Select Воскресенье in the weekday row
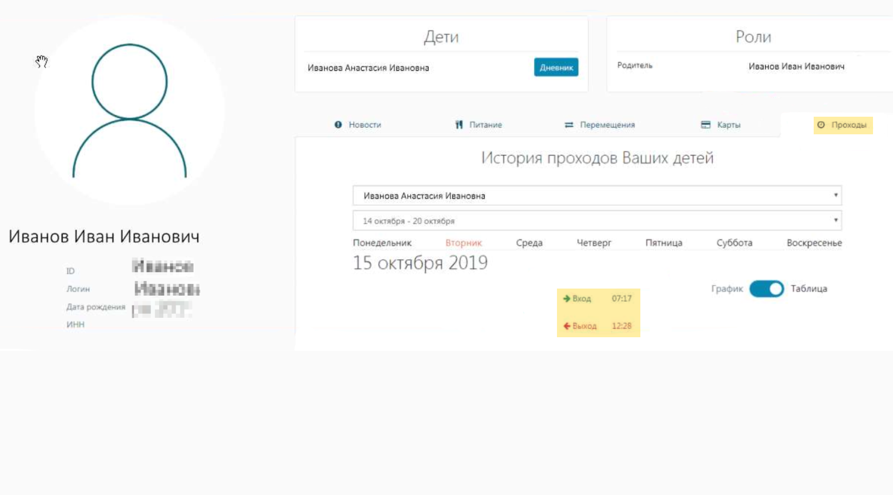 pyautogui.click(x=814, y=243)
